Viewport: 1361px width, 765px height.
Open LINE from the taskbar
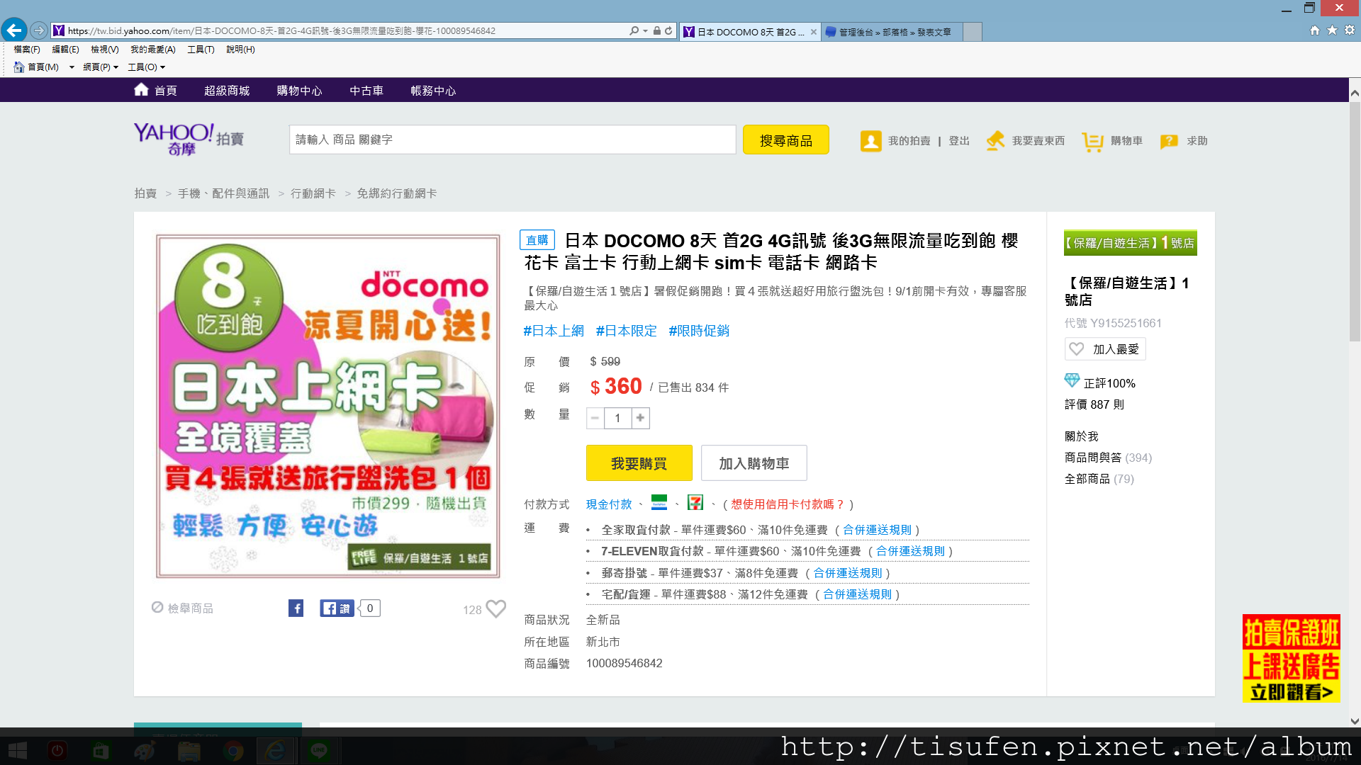point(319,751)
